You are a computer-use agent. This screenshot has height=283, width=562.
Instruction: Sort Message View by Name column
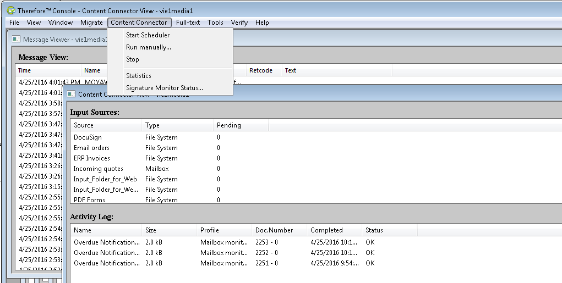coord(95,70)
